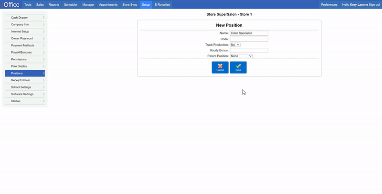Select Positions in the sidebar
Viewport: 382px width, 194px height.
[25, 74]
